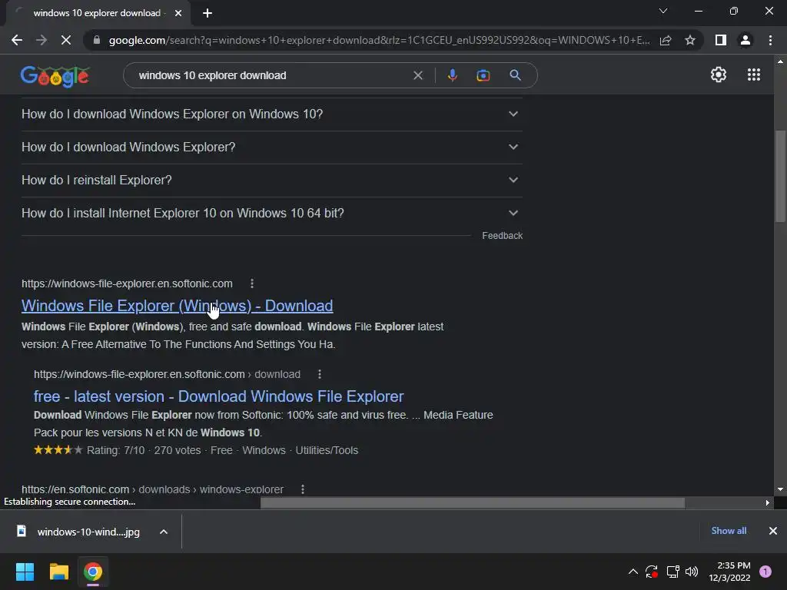This screenshot has width=787, height=590.
Task: Click the scroll up arrow
Action: (780, 61)
